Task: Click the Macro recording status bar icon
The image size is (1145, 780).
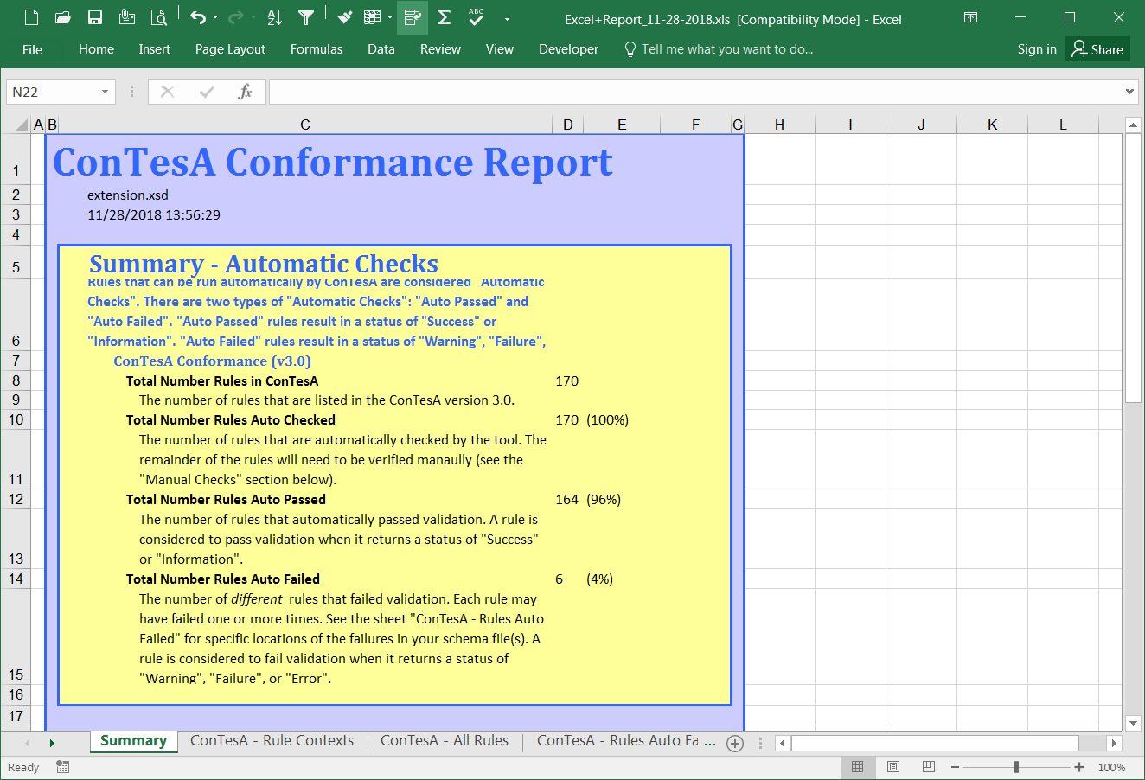Action: (62, 767)
